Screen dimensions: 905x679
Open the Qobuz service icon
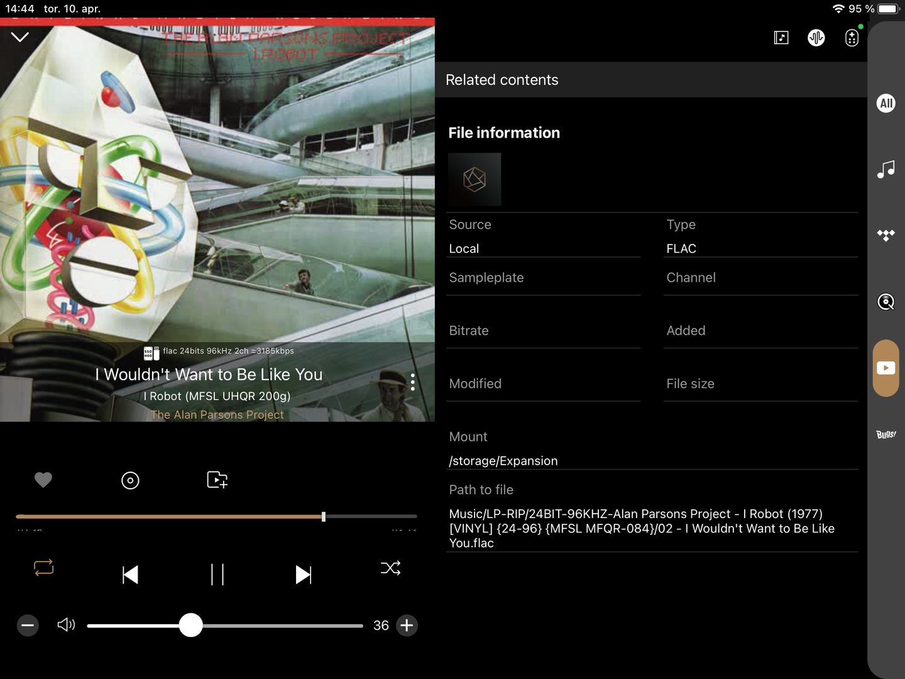point(886,302)
